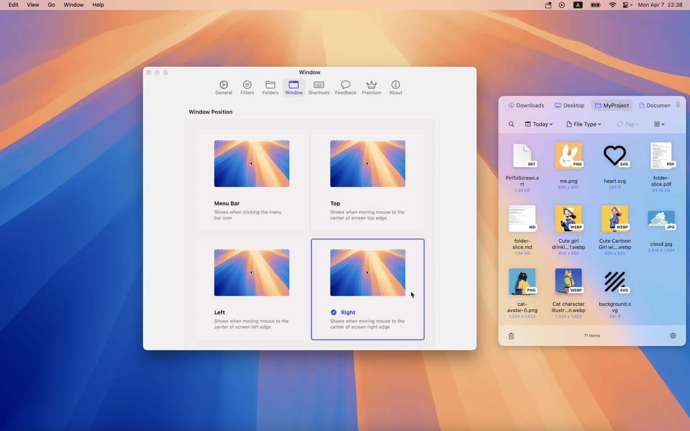690x431 pixels.
Task: Click the Left position preview image
Action: pyautogui.click(x=251, y=272)
